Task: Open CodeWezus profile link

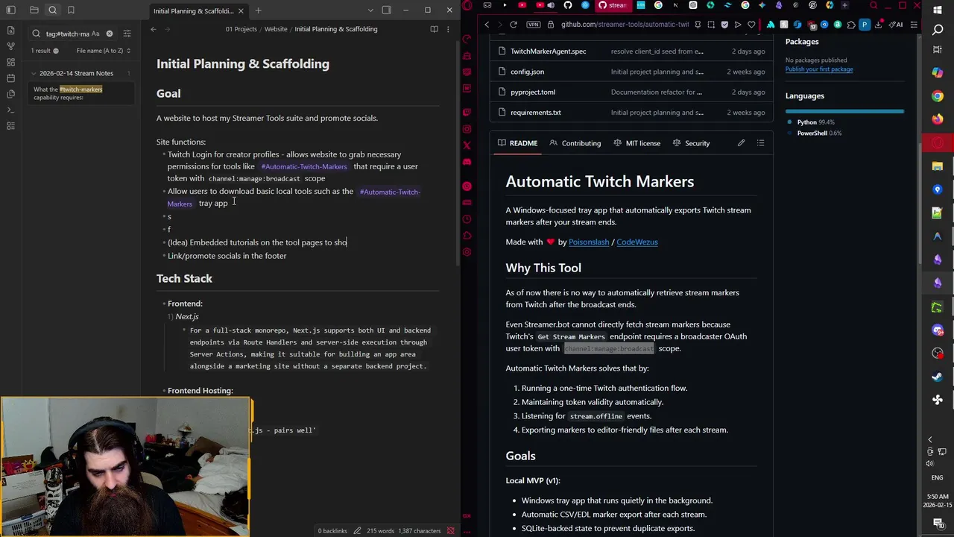Action: click(636, 242)
